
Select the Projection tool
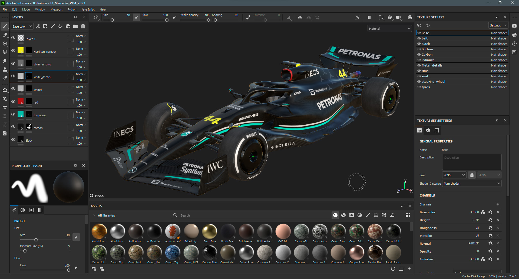[5, 44]
